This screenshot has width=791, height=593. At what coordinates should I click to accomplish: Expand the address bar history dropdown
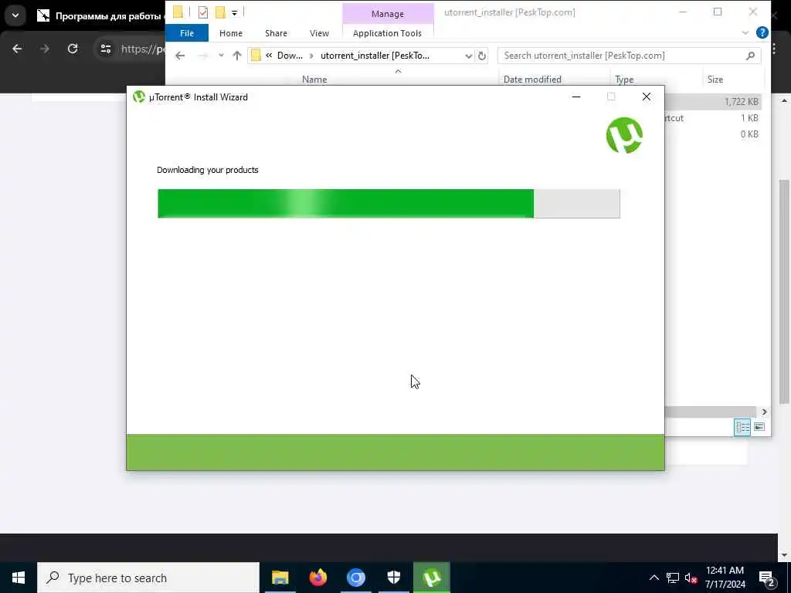pos(468,56)
